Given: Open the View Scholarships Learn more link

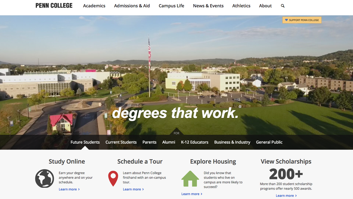Looking at the screenshot, I should click(285, 195).
